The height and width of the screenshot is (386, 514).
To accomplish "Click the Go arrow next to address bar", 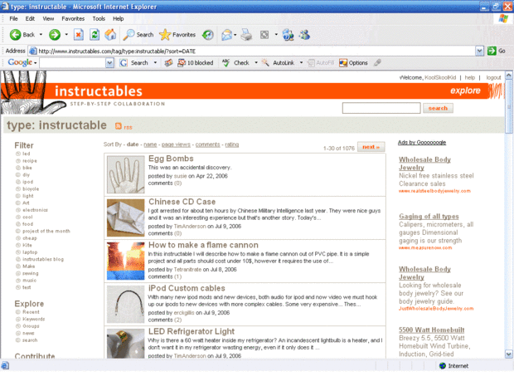I will [x=492, y=51].
